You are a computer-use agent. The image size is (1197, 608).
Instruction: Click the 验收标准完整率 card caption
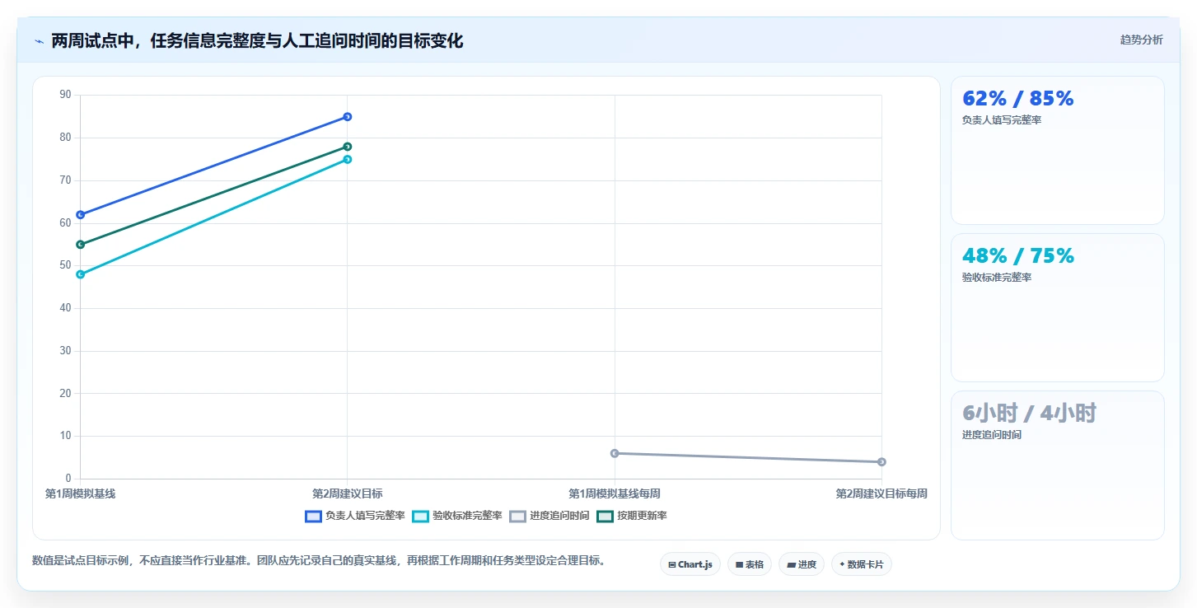[x=997, y=278]
